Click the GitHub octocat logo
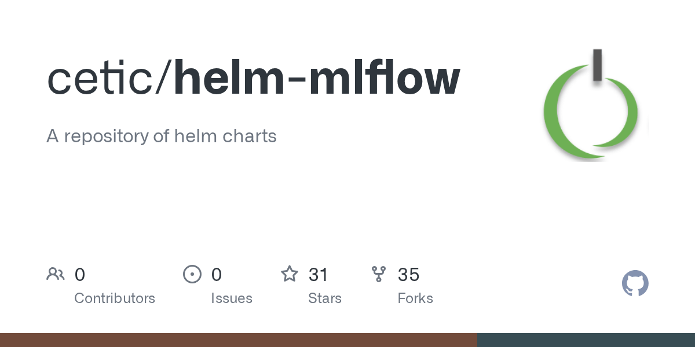The height and width of the screenshot is (347, 695). [x=635, y=283]
